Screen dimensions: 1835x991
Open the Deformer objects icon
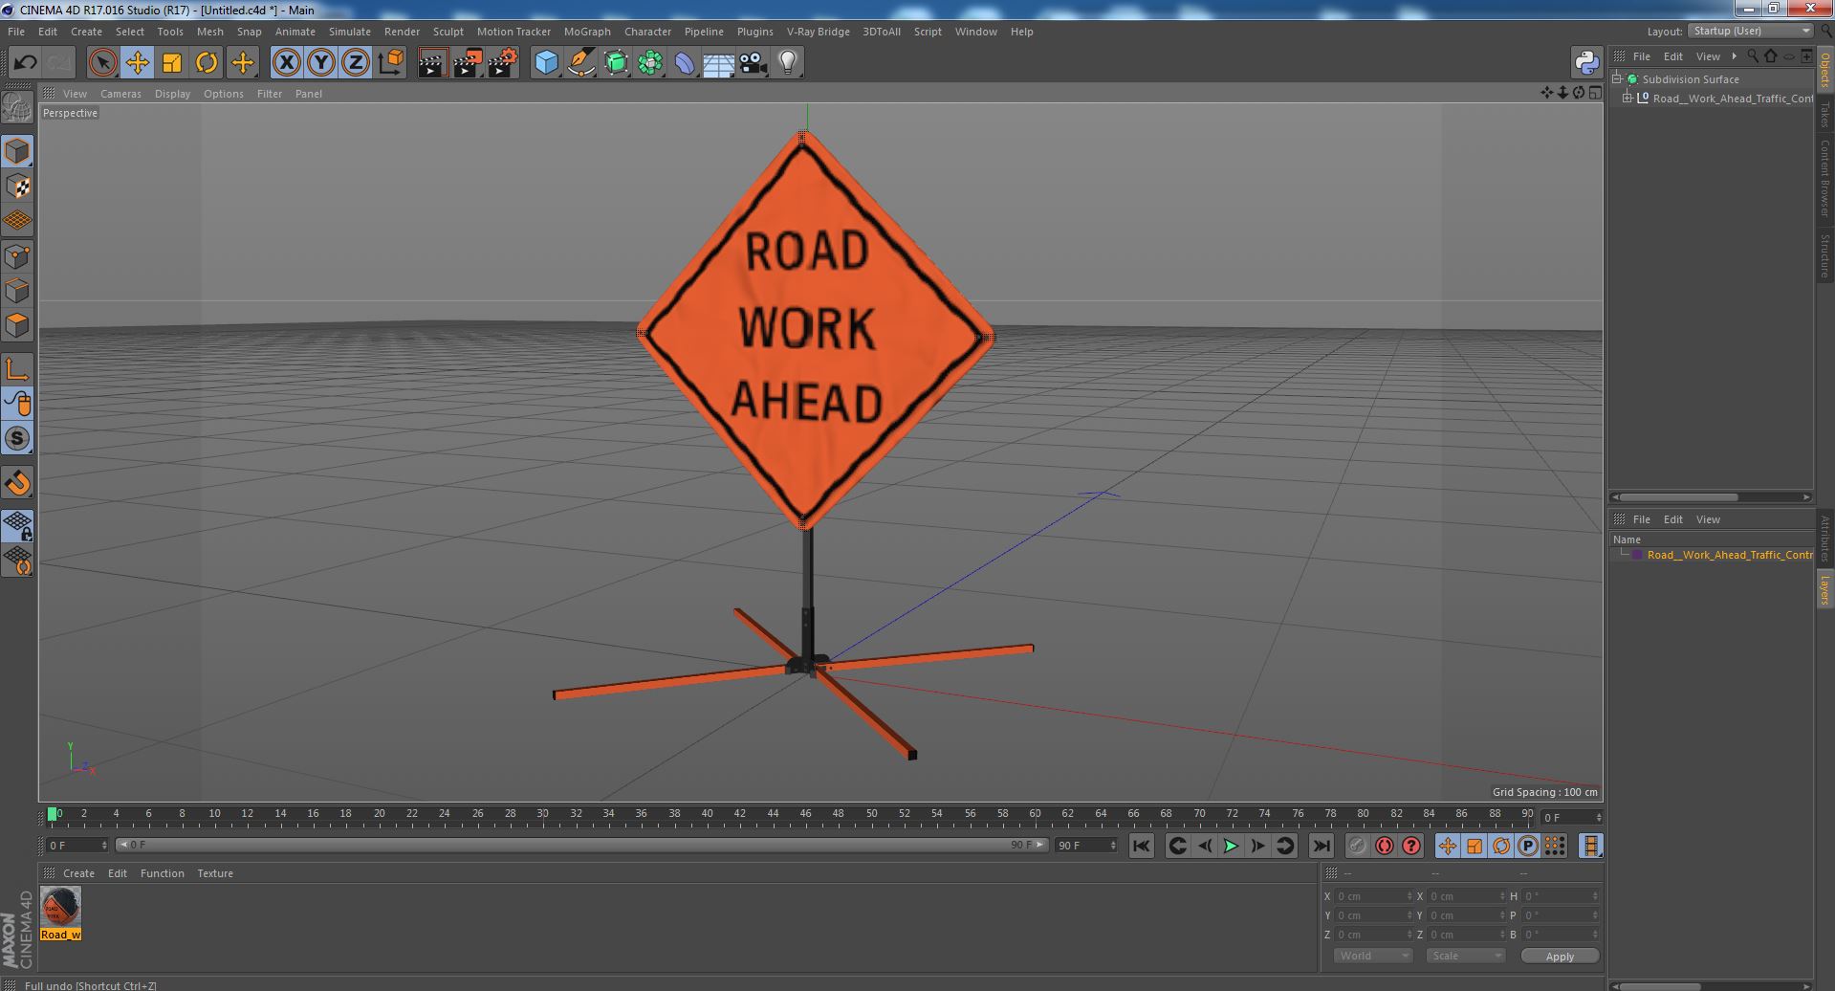685,63
